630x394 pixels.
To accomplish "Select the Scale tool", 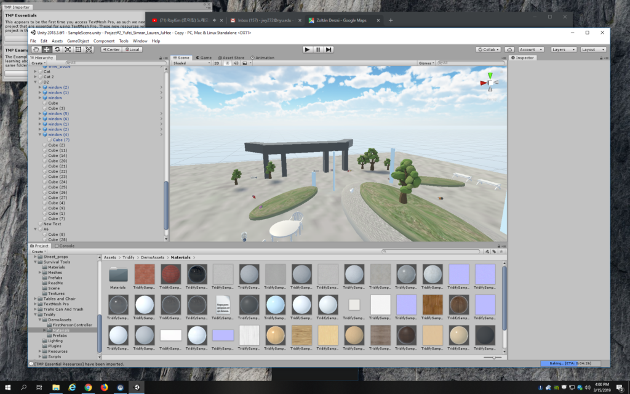I will point(68,49).
